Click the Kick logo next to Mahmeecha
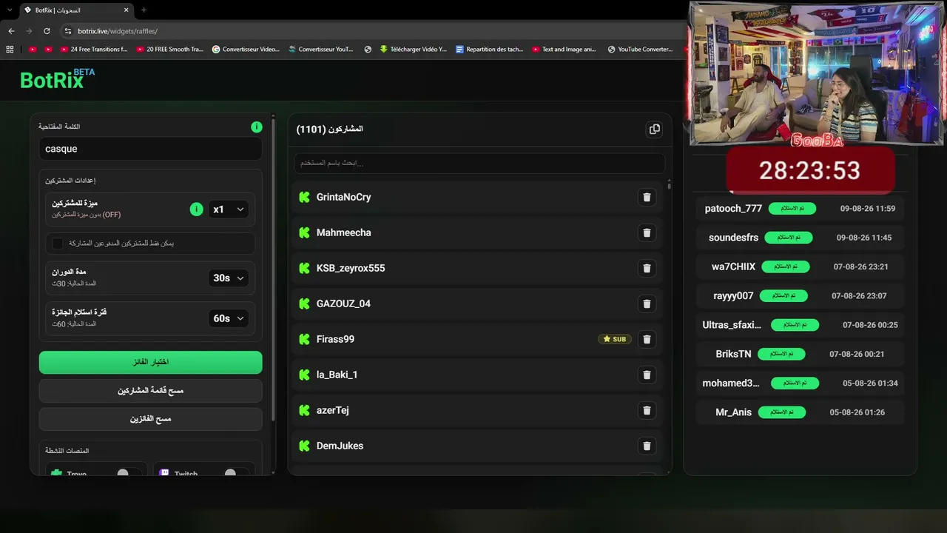This screenshot has height=533, width=947. pyautogui.click(x=304, y=232)
